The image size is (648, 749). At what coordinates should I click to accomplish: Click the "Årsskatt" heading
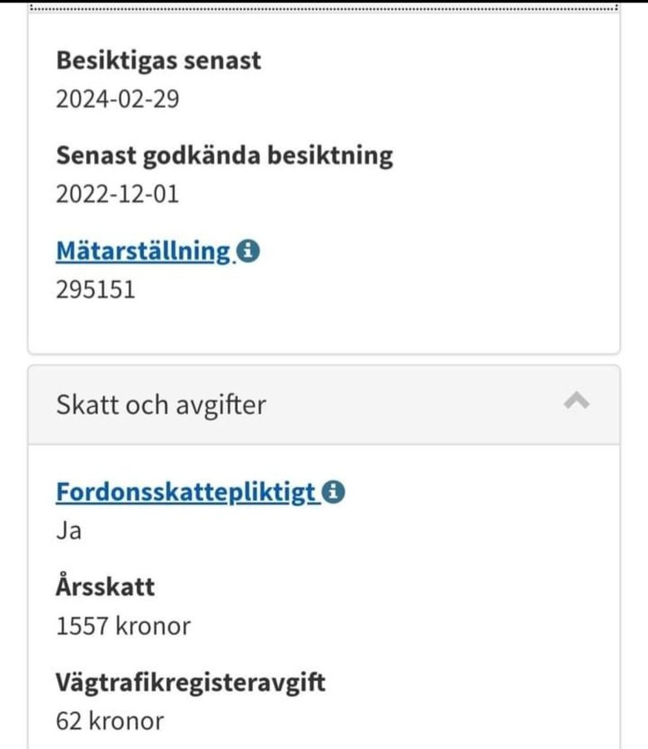(x=106, y=587)
